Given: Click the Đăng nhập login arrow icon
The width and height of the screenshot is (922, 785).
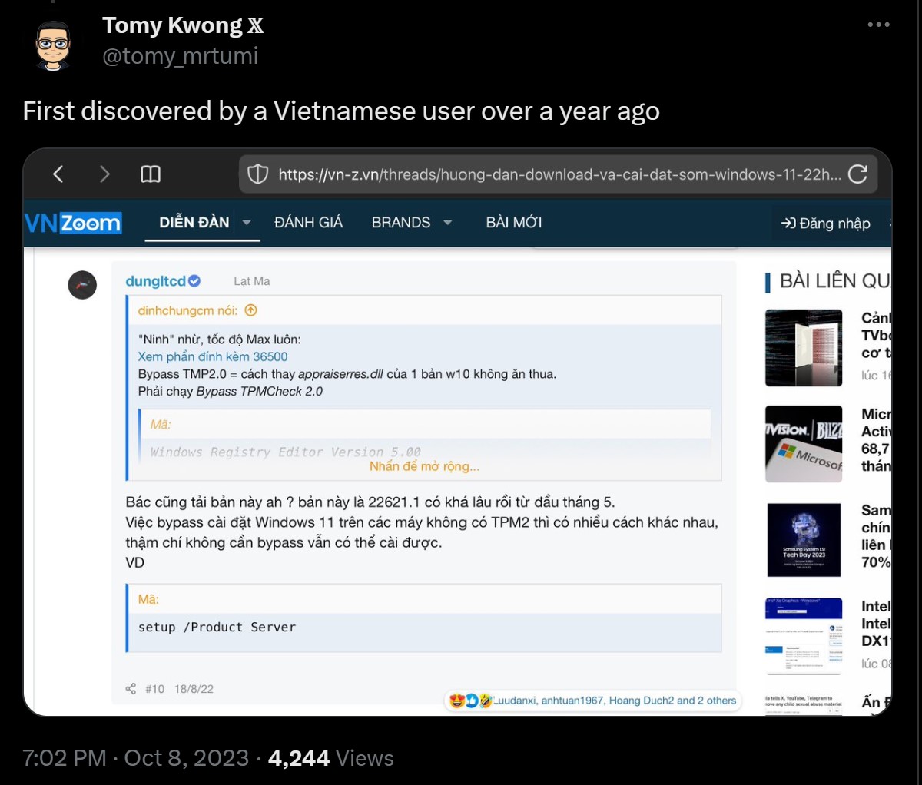Looking at the screenshot, I should click(x=788, y=224).
